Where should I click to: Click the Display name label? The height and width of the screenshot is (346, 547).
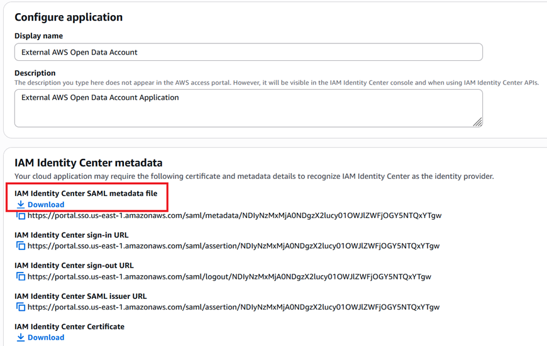point(38,36)
